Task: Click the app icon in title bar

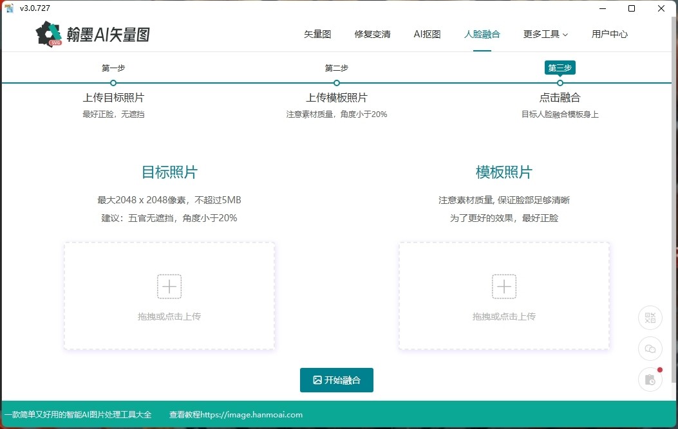Action: pos(9,8)
